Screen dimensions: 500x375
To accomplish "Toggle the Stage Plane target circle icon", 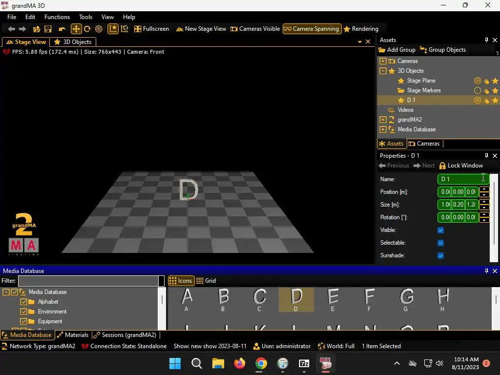I will tap(478, 81).
